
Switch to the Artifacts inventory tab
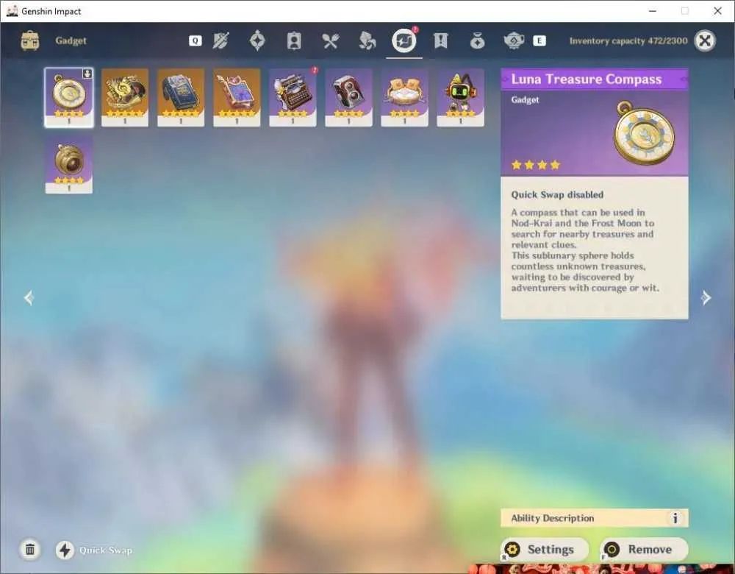pyautogui.click(x=257, y=40)
